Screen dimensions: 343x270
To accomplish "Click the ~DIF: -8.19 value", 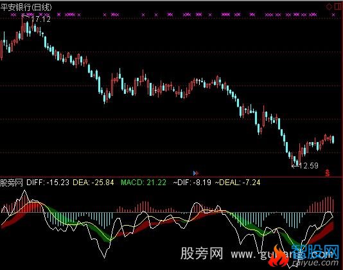I will [192, 182].
